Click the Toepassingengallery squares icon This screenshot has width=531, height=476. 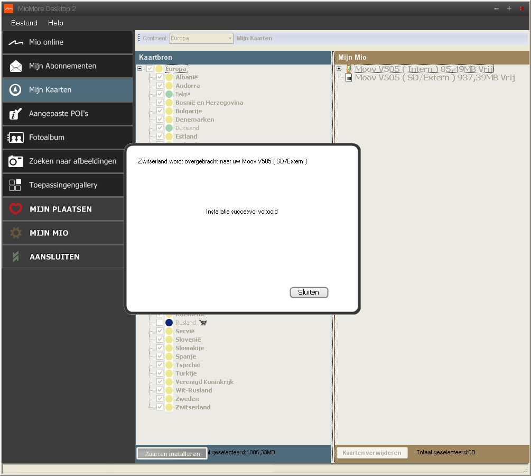[x=15, y=185]
